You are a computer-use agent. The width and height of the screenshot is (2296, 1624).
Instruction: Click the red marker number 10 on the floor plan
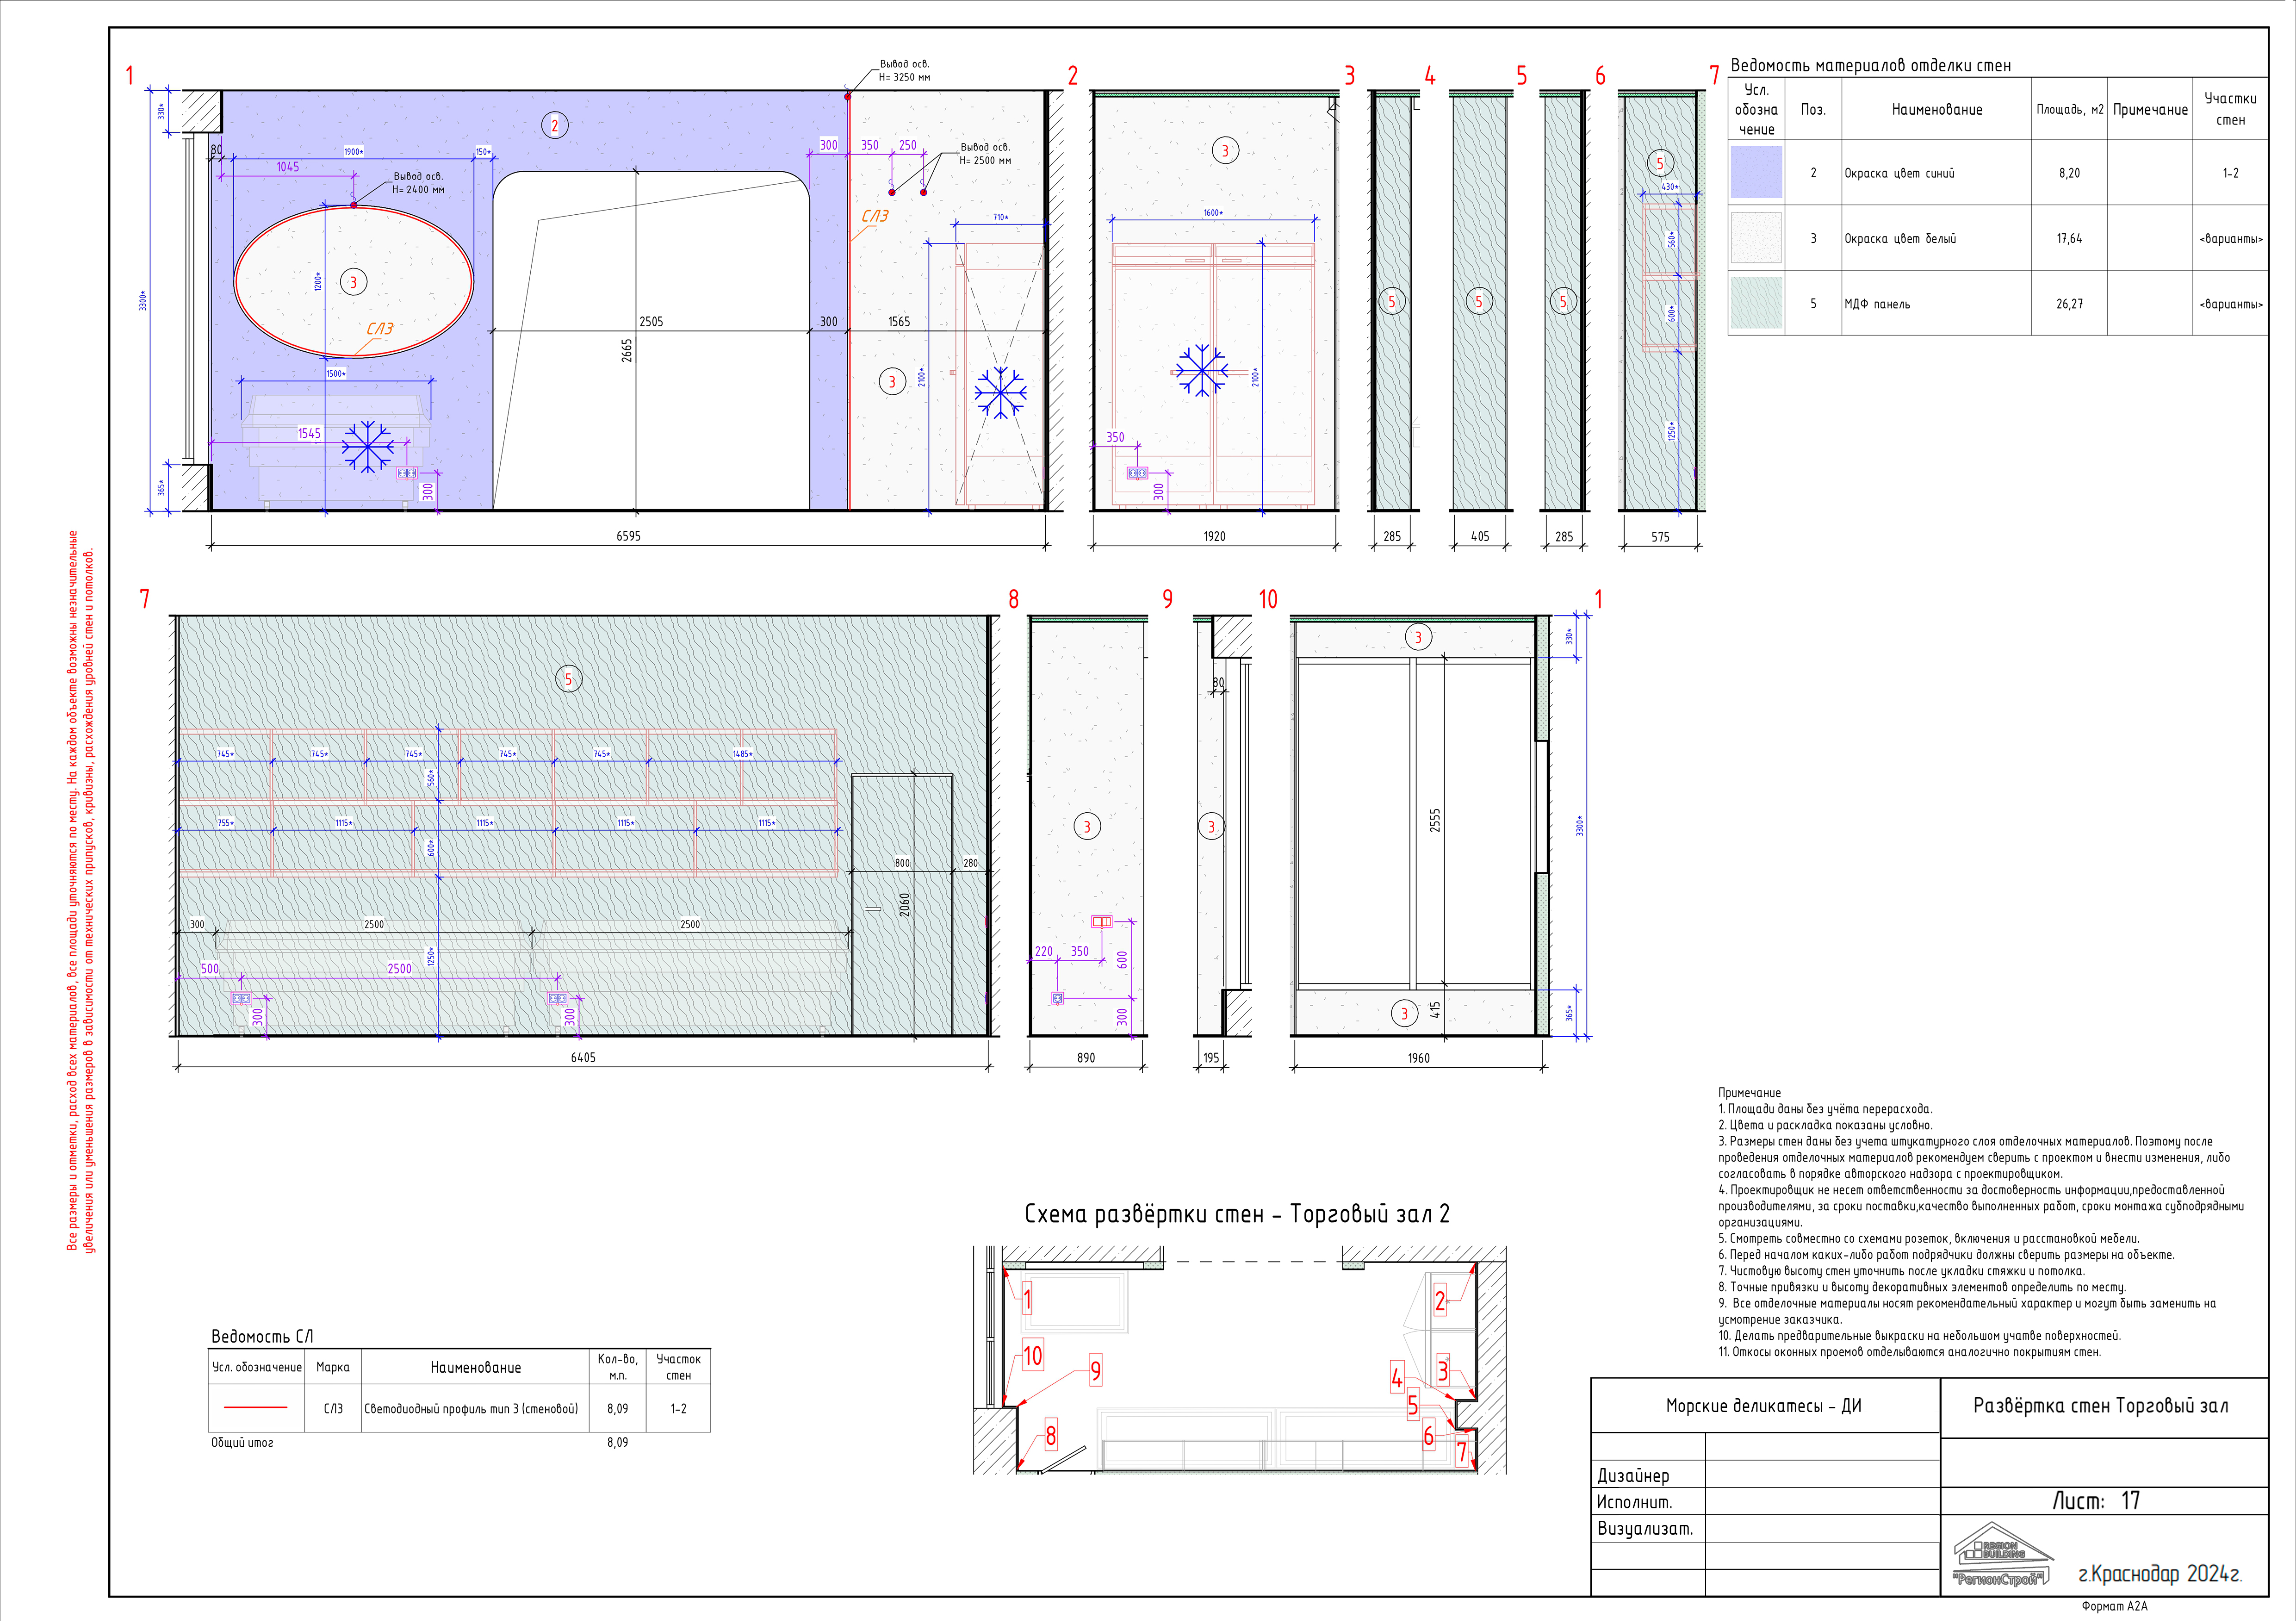[1032, 1355]
